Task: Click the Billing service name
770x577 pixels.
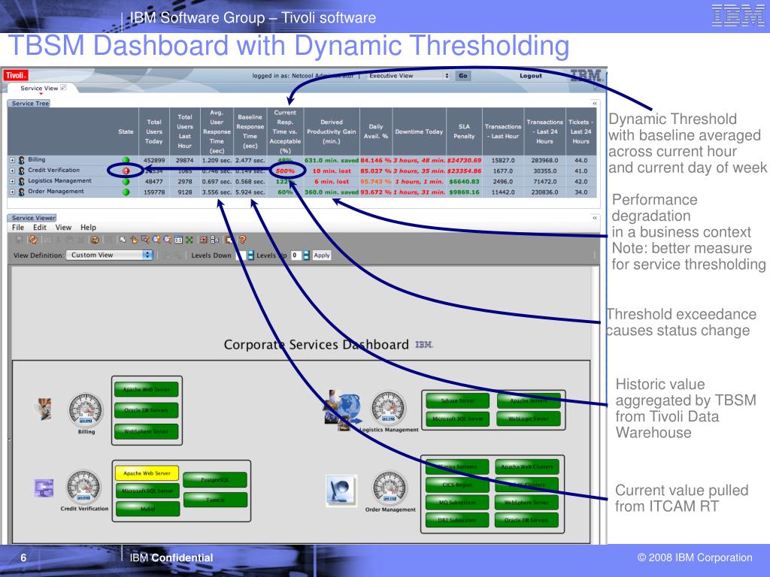Action: coord(36,159)
